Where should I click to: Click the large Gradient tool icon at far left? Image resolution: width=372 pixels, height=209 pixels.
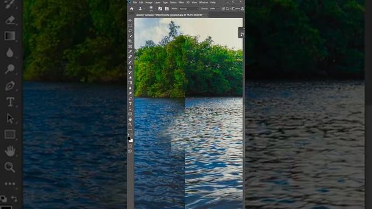(10, 36)
